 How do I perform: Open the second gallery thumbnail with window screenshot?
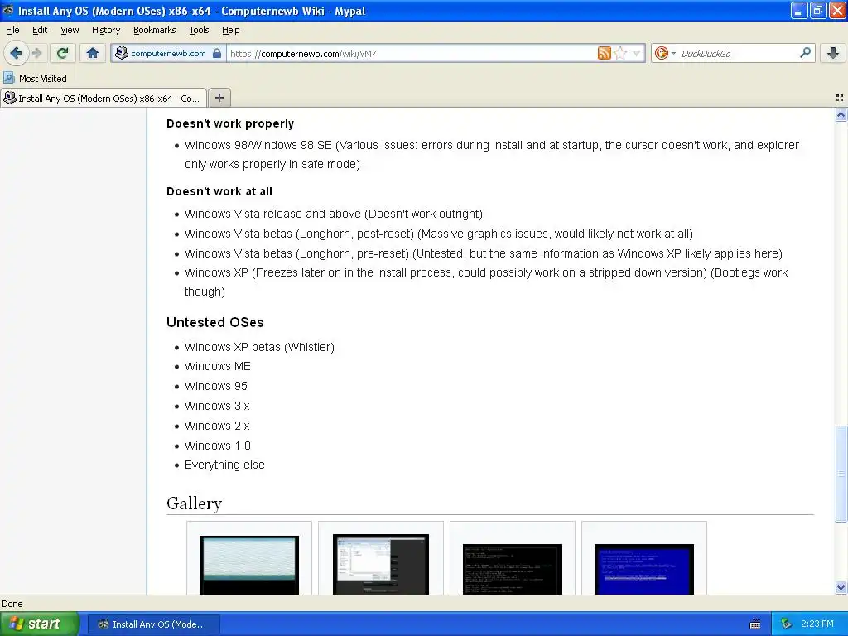(x=381, y=564)
